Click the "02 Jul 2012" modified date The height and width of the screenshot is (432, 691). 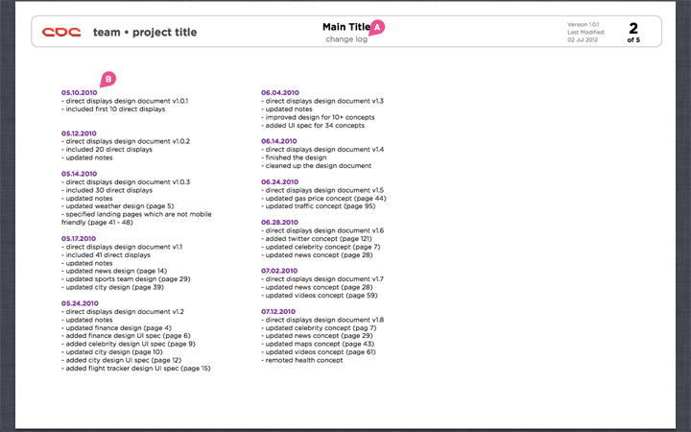585,40
